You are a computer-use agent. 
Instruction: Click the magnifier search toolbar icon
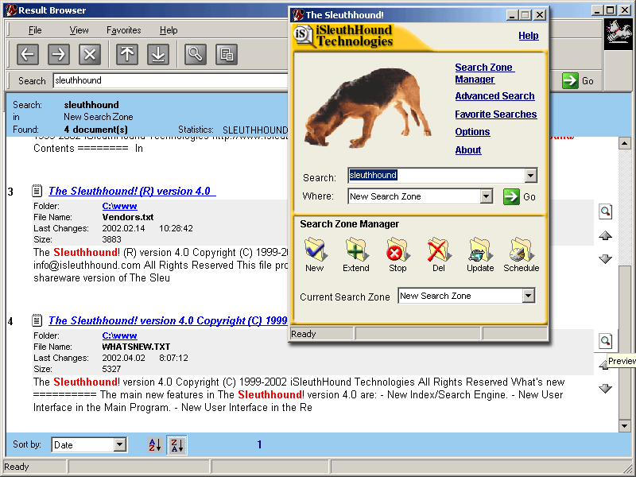pyautogui.click(x=196, y=54)
